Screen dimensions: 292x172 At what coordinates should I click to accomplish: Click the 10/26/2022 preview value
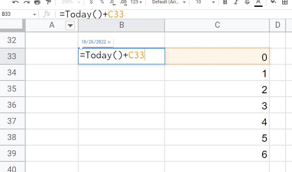(94, 42)
